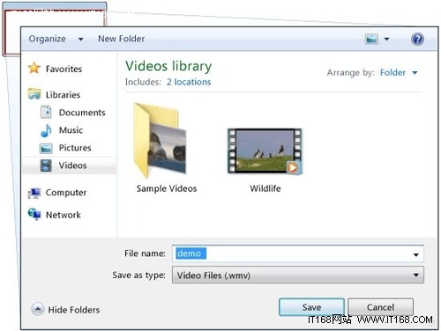Click the Sample Videos folder name label
Image resolution: width=441 pixels, height=331 pixels.
167,188
